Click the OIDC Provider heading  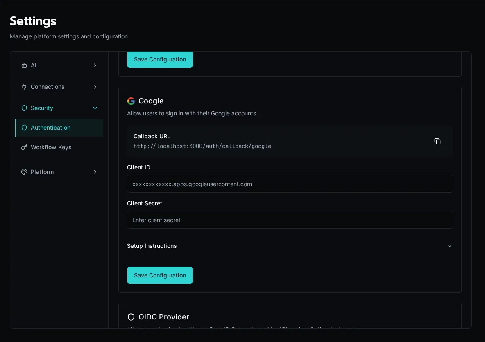click(x=163, y=317)
